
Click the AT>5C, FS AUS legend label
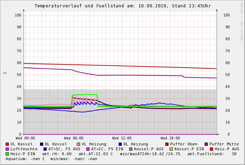pos(64,149)
